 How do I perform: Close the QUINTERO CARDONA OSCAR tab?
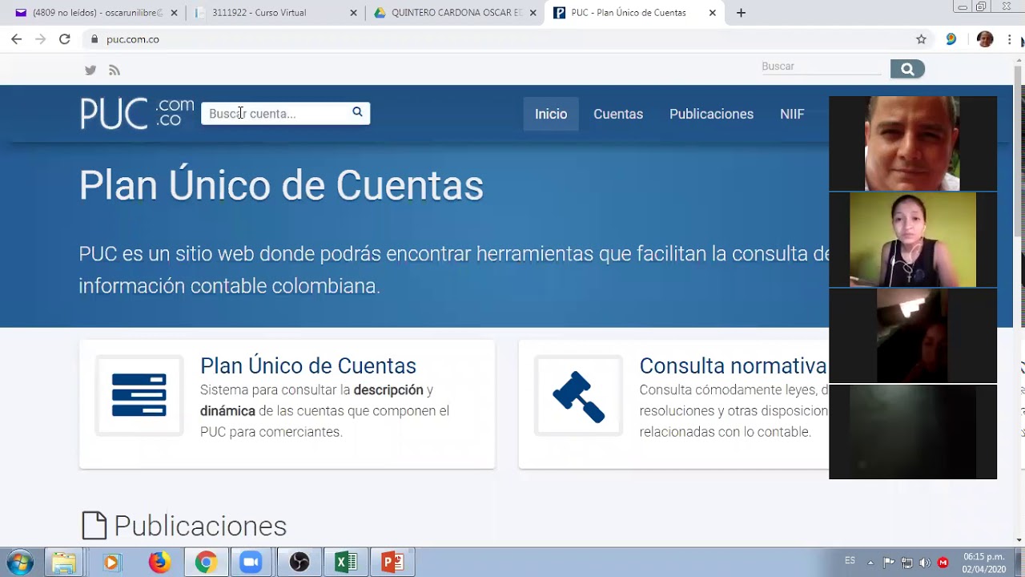pyautogui.click(x=533, y=13)
